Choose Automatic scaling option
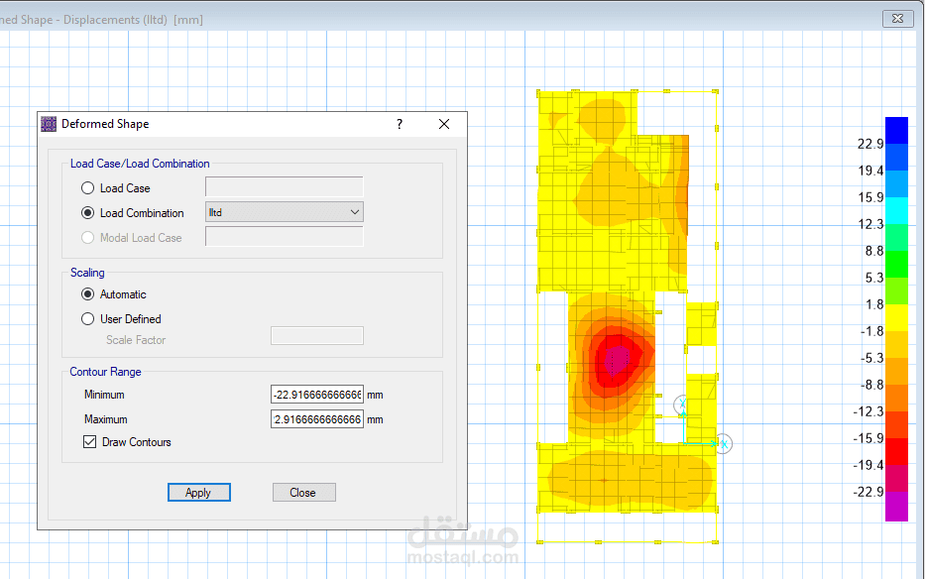 (x=88, y=294)
